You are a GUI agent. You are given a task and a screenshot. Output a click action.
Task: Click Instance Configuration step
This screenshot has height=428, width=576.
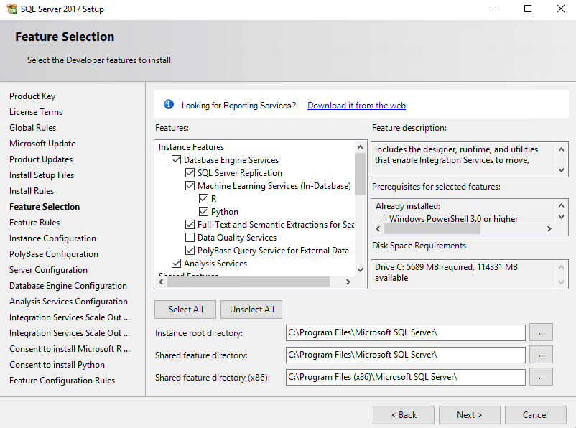[x=52, y=238]
